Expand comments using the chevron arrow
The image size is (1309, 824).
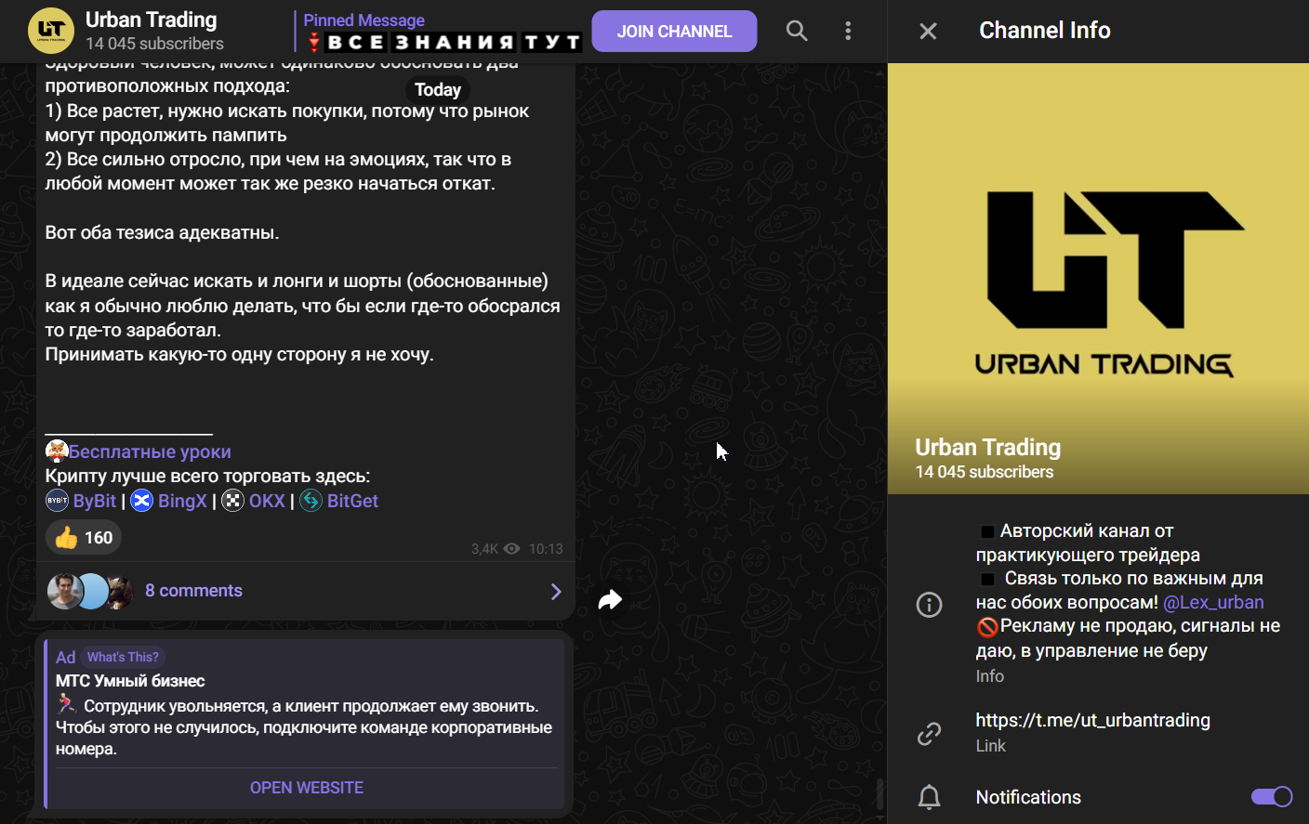coord(556,592)
